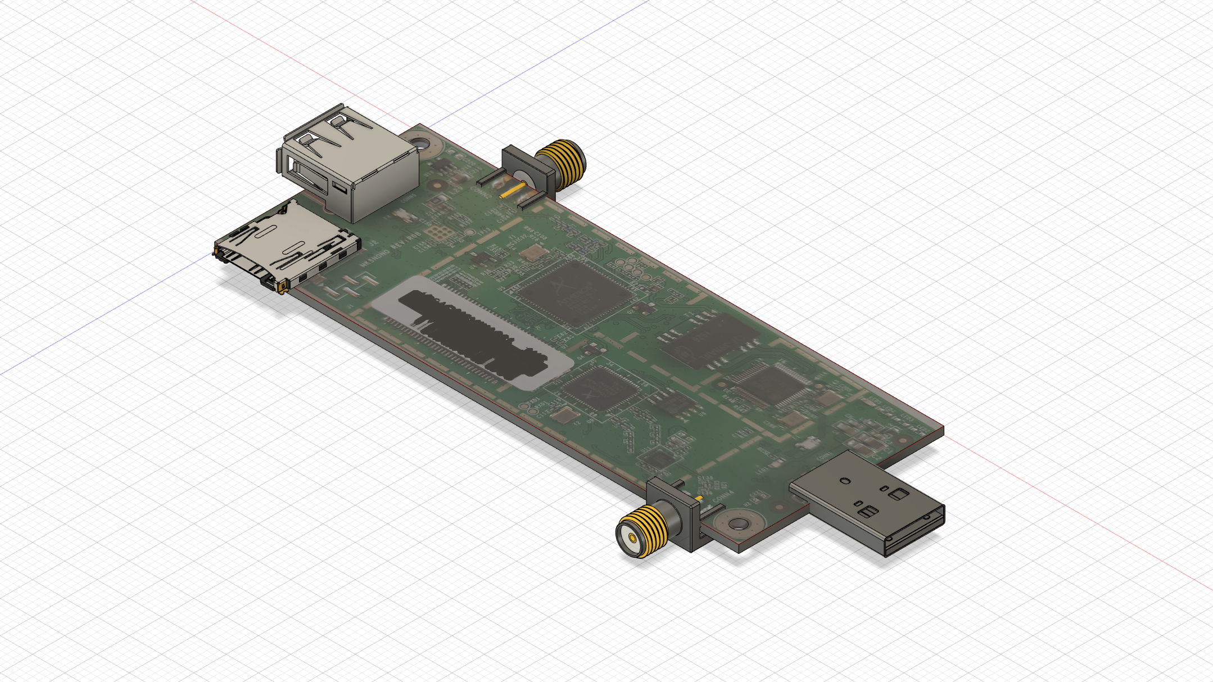1213x682 pixels.
Task: Click the TQFP chip with visible pins
Action: [x=771, y=384]
